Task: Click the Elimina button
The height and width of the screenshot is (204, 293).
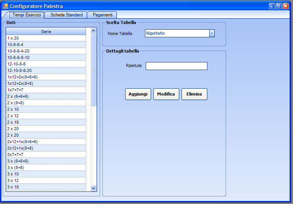Action: pos(194,94)
